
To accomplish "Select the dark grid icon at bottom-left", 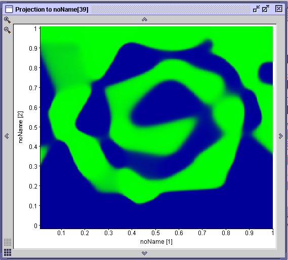I will pyautogui.click(x=8, y=252).
